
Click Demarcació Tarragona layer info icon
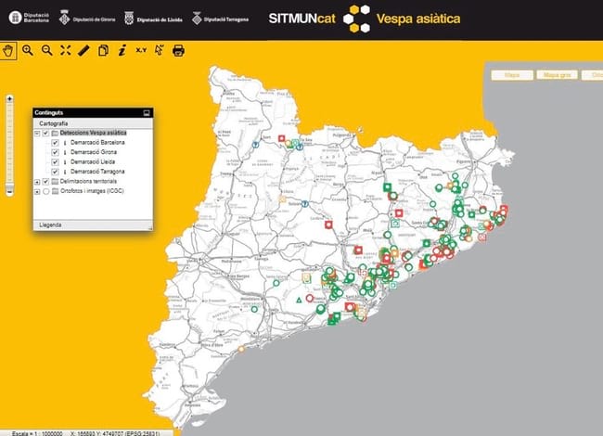click(x=65, y=172)
